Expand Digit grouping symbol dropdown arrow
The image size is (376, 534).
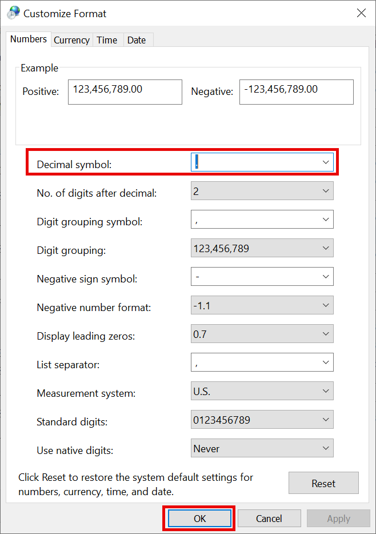[x=326, y=220]
